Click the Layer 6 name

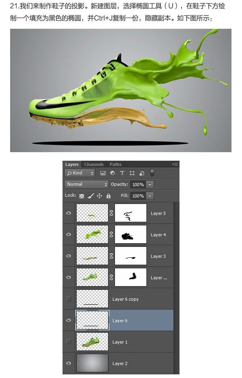point(120,321)
